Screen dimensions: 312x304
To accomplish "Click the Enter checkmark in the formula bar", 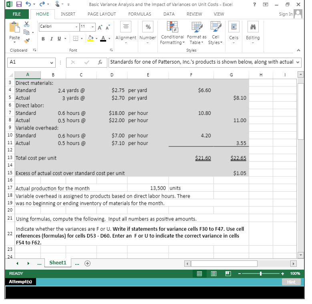I will pos(87,62).
